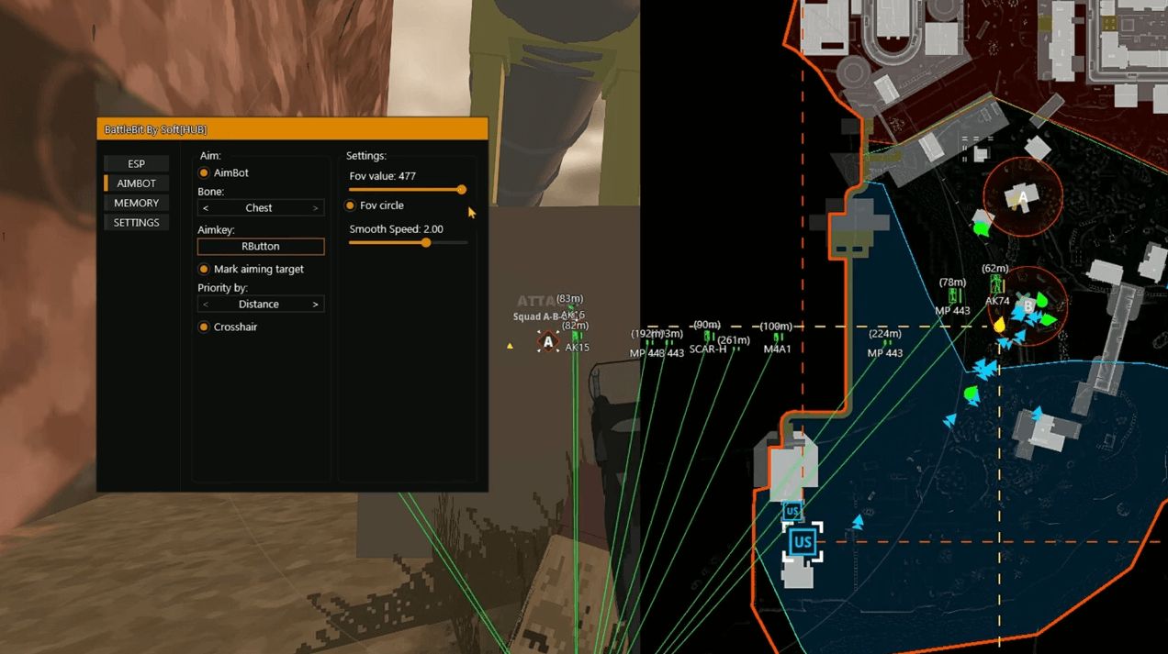Click the (261m) distance label
This screenshot has height=654, width=1168.
pos(735,340)
